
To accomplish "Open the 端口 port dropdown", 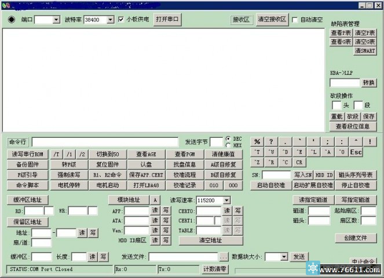I will coord(56,20).
